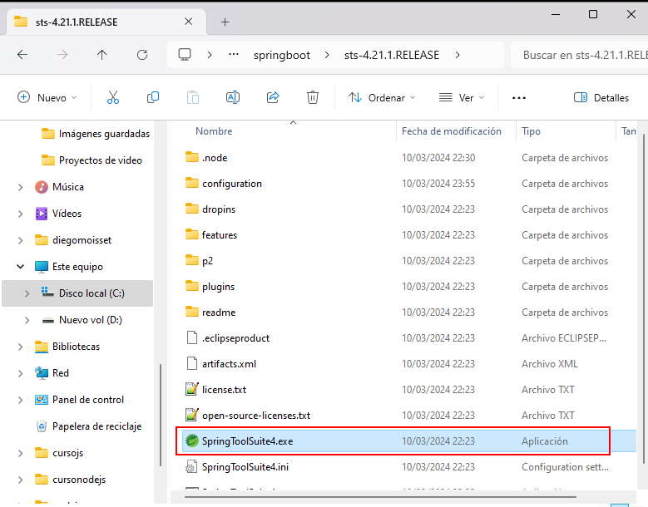Click the Copy icon in toolbar
Image resolution: width=648 pixels, height=507 pixels.
[153, 97]
